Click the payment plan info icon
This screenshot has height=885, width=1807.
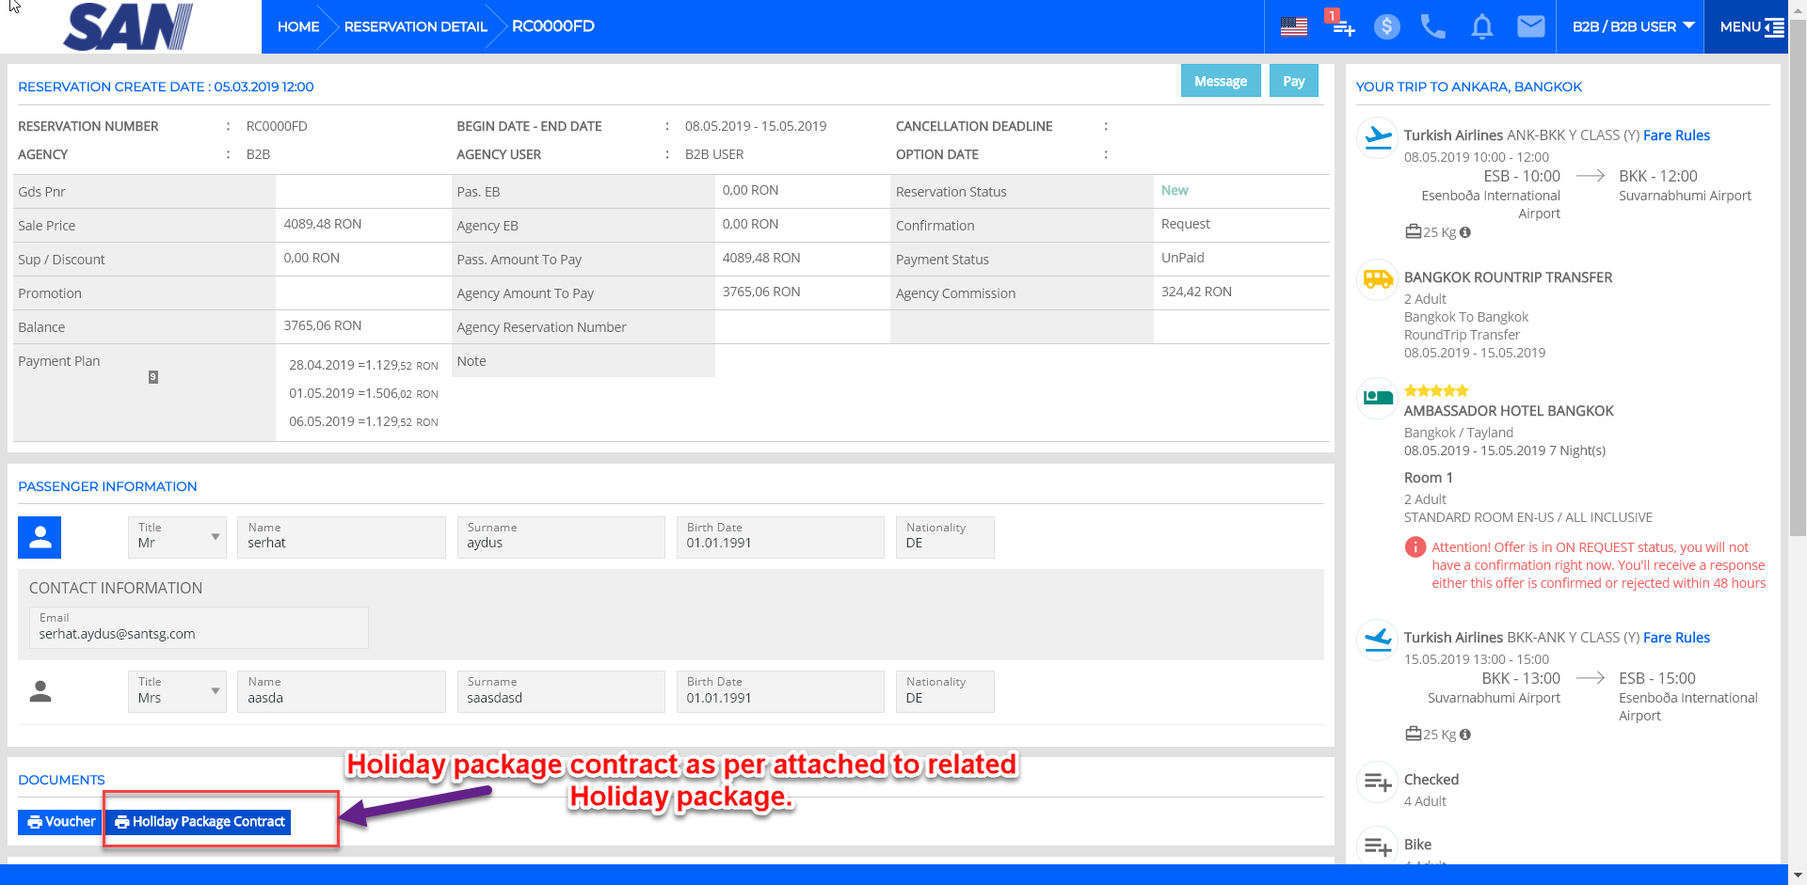tap(153, 377)
